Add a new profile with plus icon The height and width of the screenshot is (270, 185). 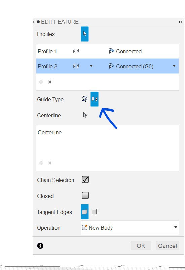pos(41,82)
